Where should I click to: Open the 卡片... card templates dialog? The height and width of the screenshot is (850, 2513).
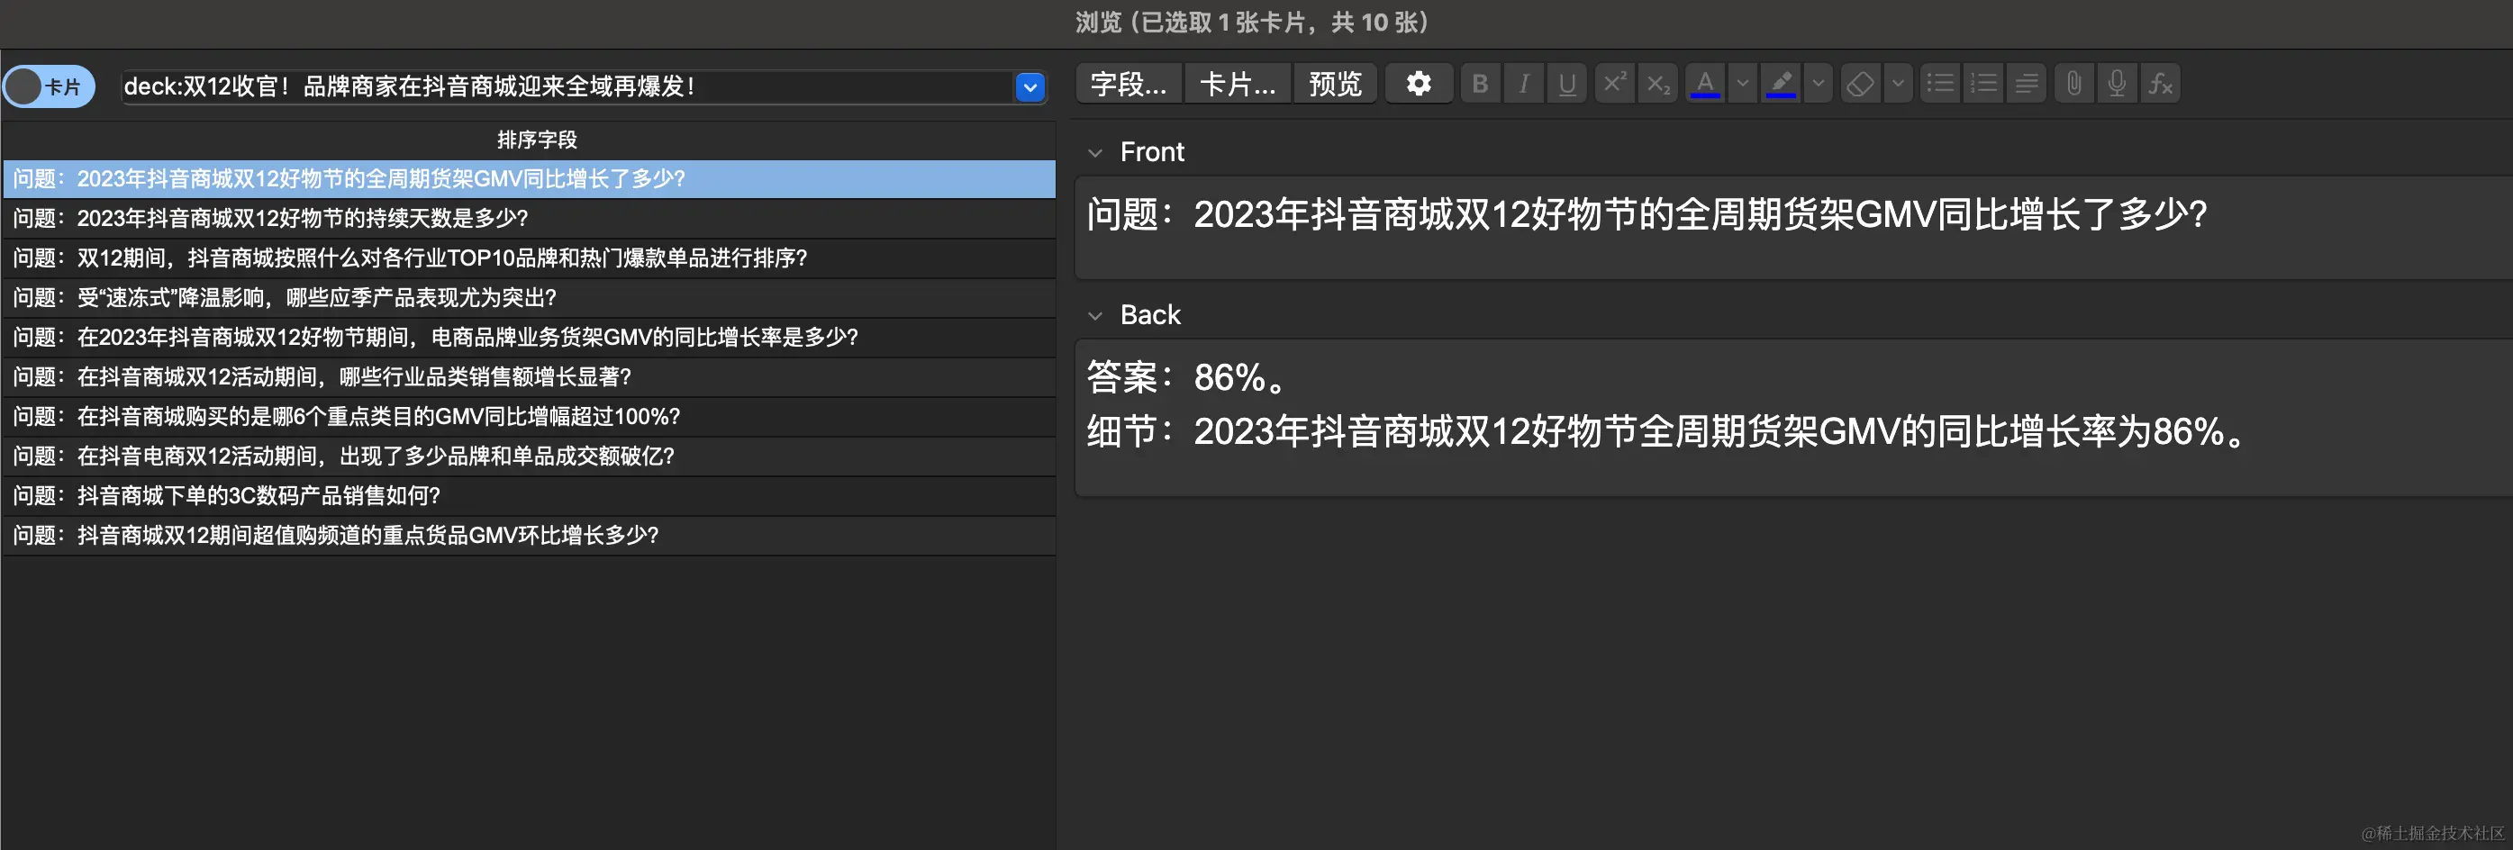[1237, 84]
